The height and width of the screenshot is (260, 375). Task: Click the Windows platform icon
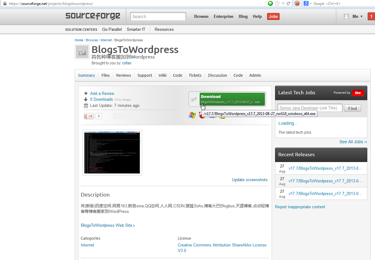tap(192, 115)
